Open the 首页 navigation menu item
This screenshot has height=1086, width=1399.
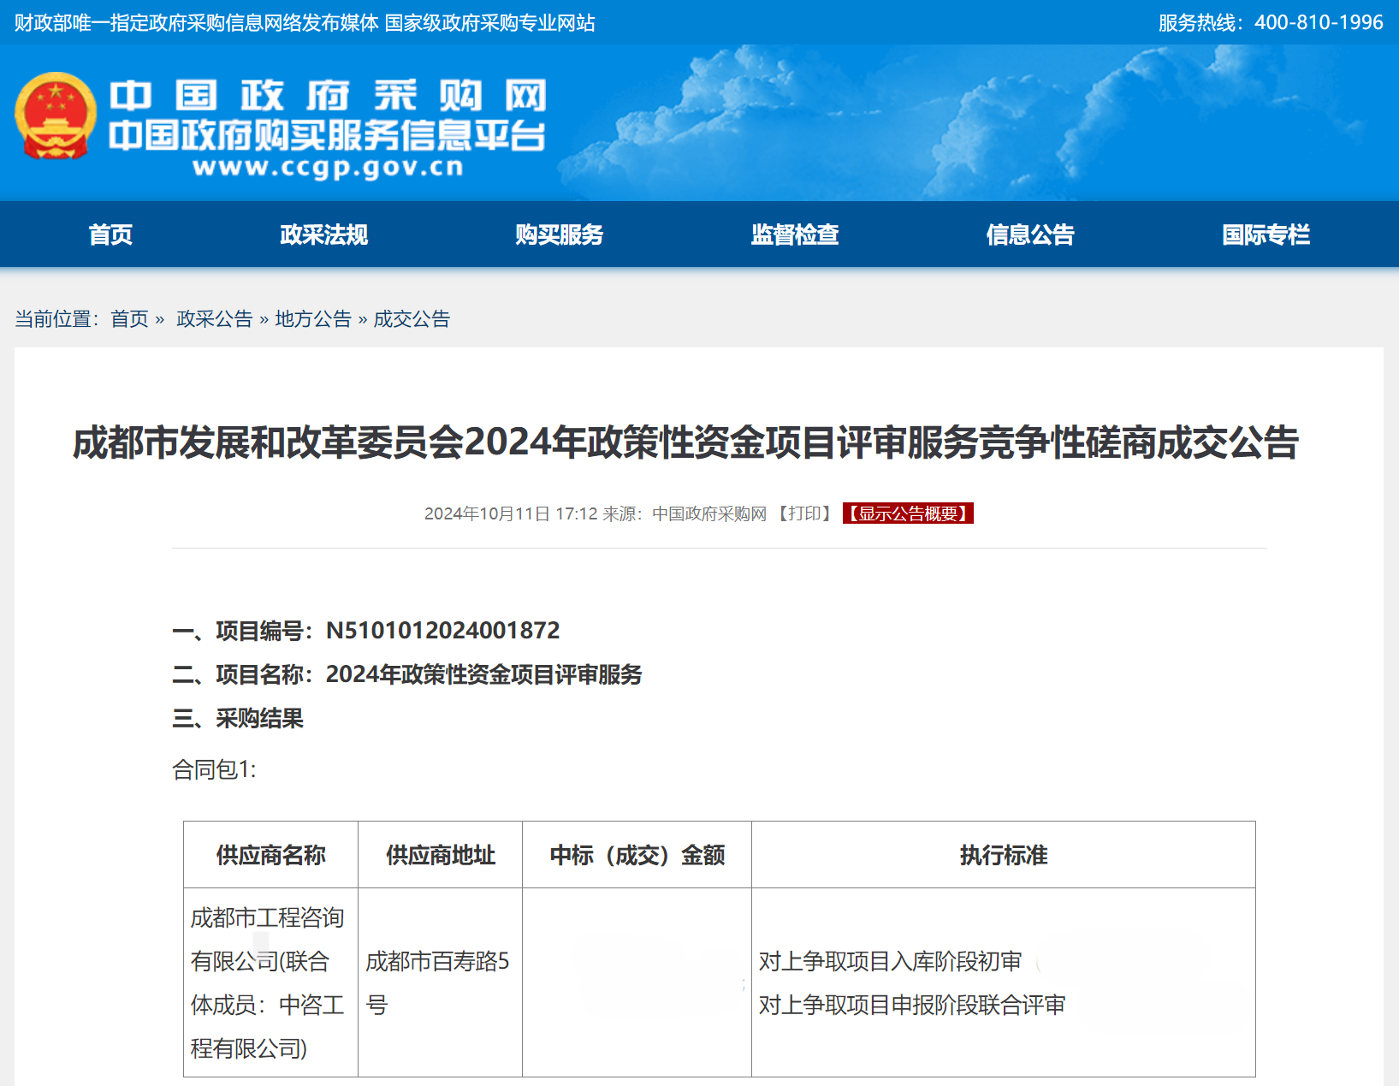110,234
